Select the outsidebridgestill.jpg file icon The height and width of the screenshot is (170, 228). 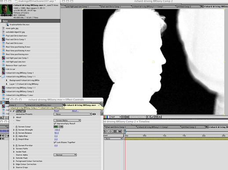click(4, 32)
